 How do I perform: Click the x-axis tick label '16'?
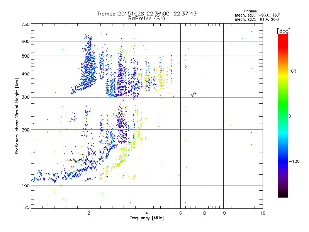pos(263,213)
